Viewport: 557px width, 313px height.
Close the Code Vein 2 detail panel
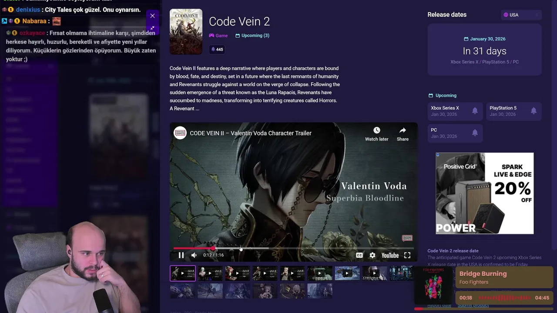tap(152, 16)
